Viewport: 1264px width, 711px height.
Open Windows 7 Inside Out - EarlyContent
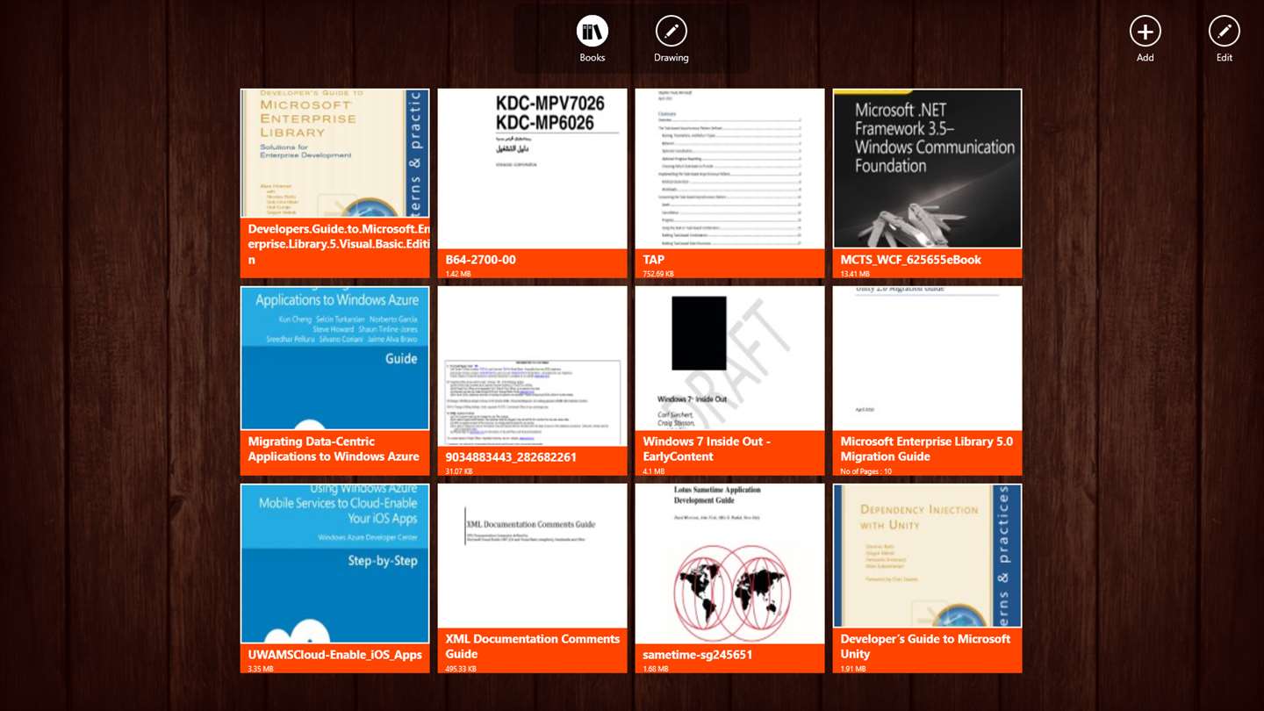[730, 381]
